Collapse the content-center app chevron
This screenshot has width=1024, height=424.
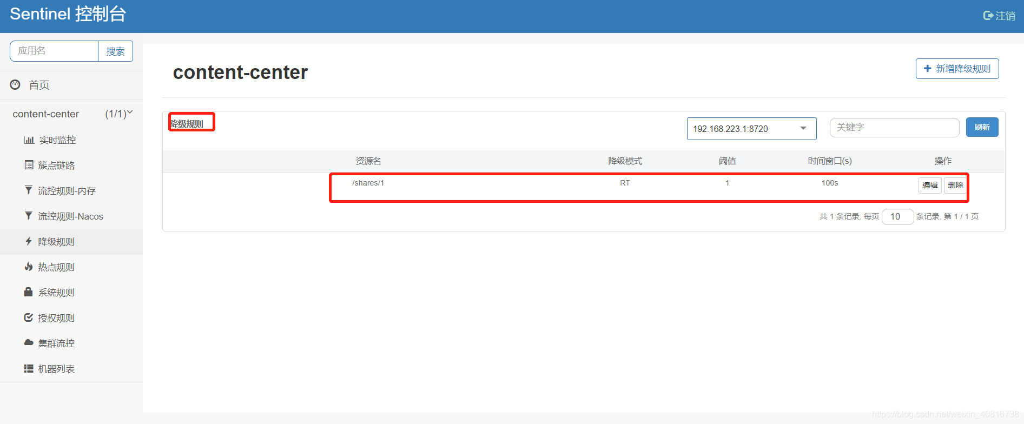(x=130, y=112)
